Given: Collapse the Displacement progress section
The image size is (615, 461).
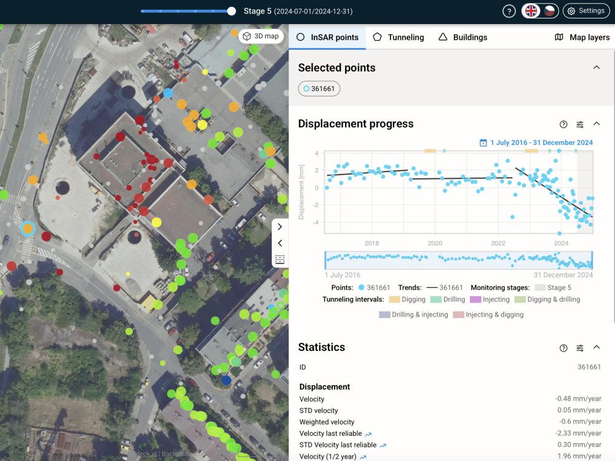Looking at the screenshot, I should tap(597, 124).
